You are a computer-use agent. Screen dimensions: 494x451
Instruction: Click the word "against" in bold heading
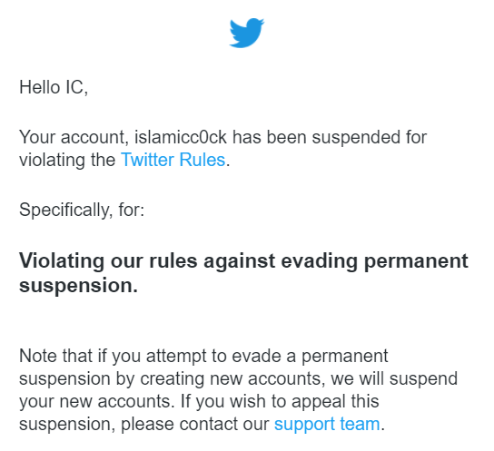click(239, 261)
